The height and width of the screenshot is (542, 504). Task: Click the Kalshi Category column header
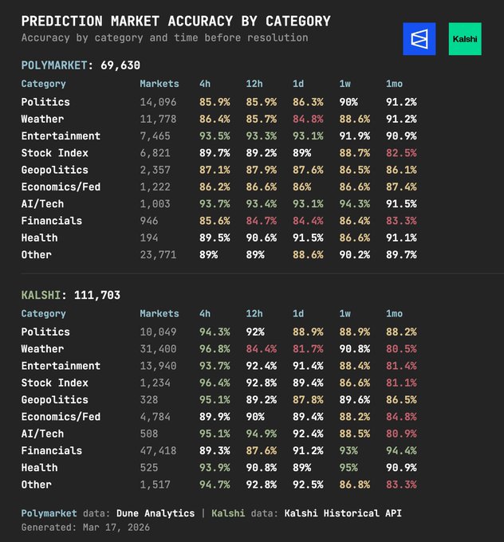pos(43,314)
